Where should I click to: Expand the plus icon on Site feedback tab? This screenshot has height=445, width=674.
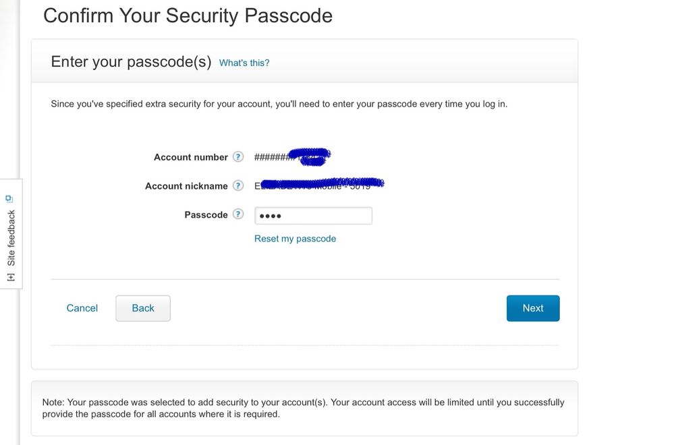coord(11,276)
